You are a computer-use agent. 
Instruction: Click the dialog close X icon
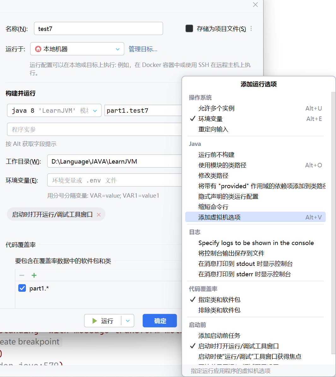pos(255,5)
